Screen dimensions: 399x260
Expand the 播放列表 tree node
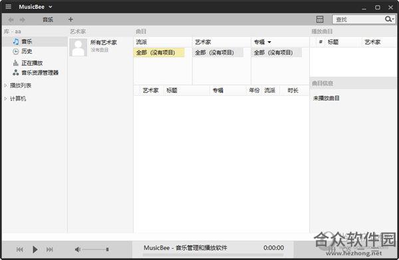(5, 86)
